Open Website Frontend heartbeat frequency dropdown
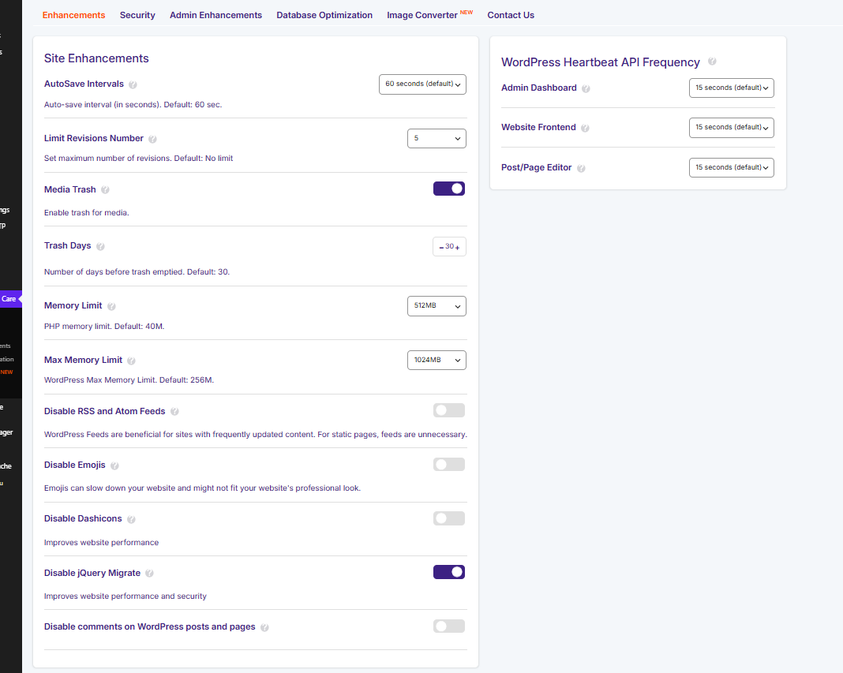843x673 pixels. pyautogui.click(x=731, y=127)
